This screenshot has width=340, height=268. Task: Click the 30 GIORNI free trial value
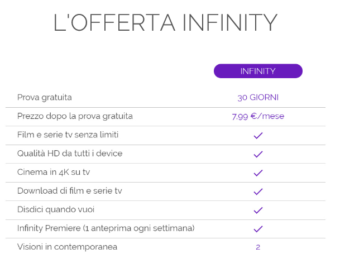pos(258,98)
